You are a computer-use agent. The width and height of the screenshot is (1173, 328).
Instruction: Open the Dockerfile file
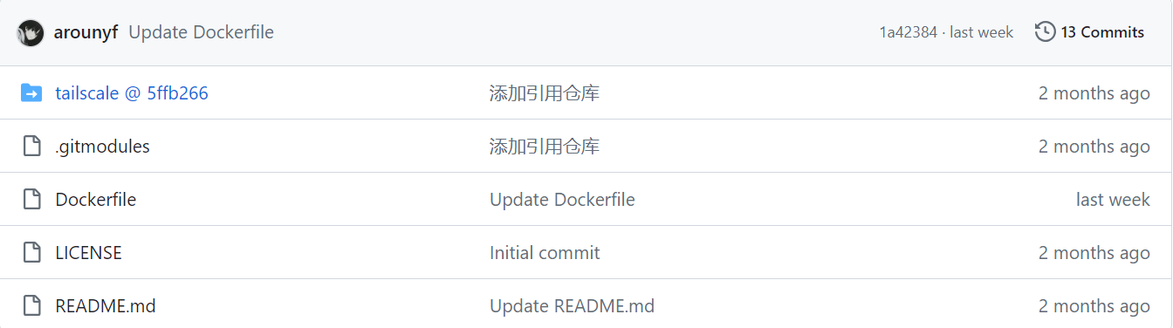coord(95,200)
